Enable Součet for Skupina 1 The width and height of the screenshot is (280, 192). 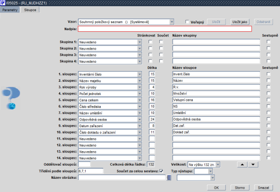[x=161, y=42]
